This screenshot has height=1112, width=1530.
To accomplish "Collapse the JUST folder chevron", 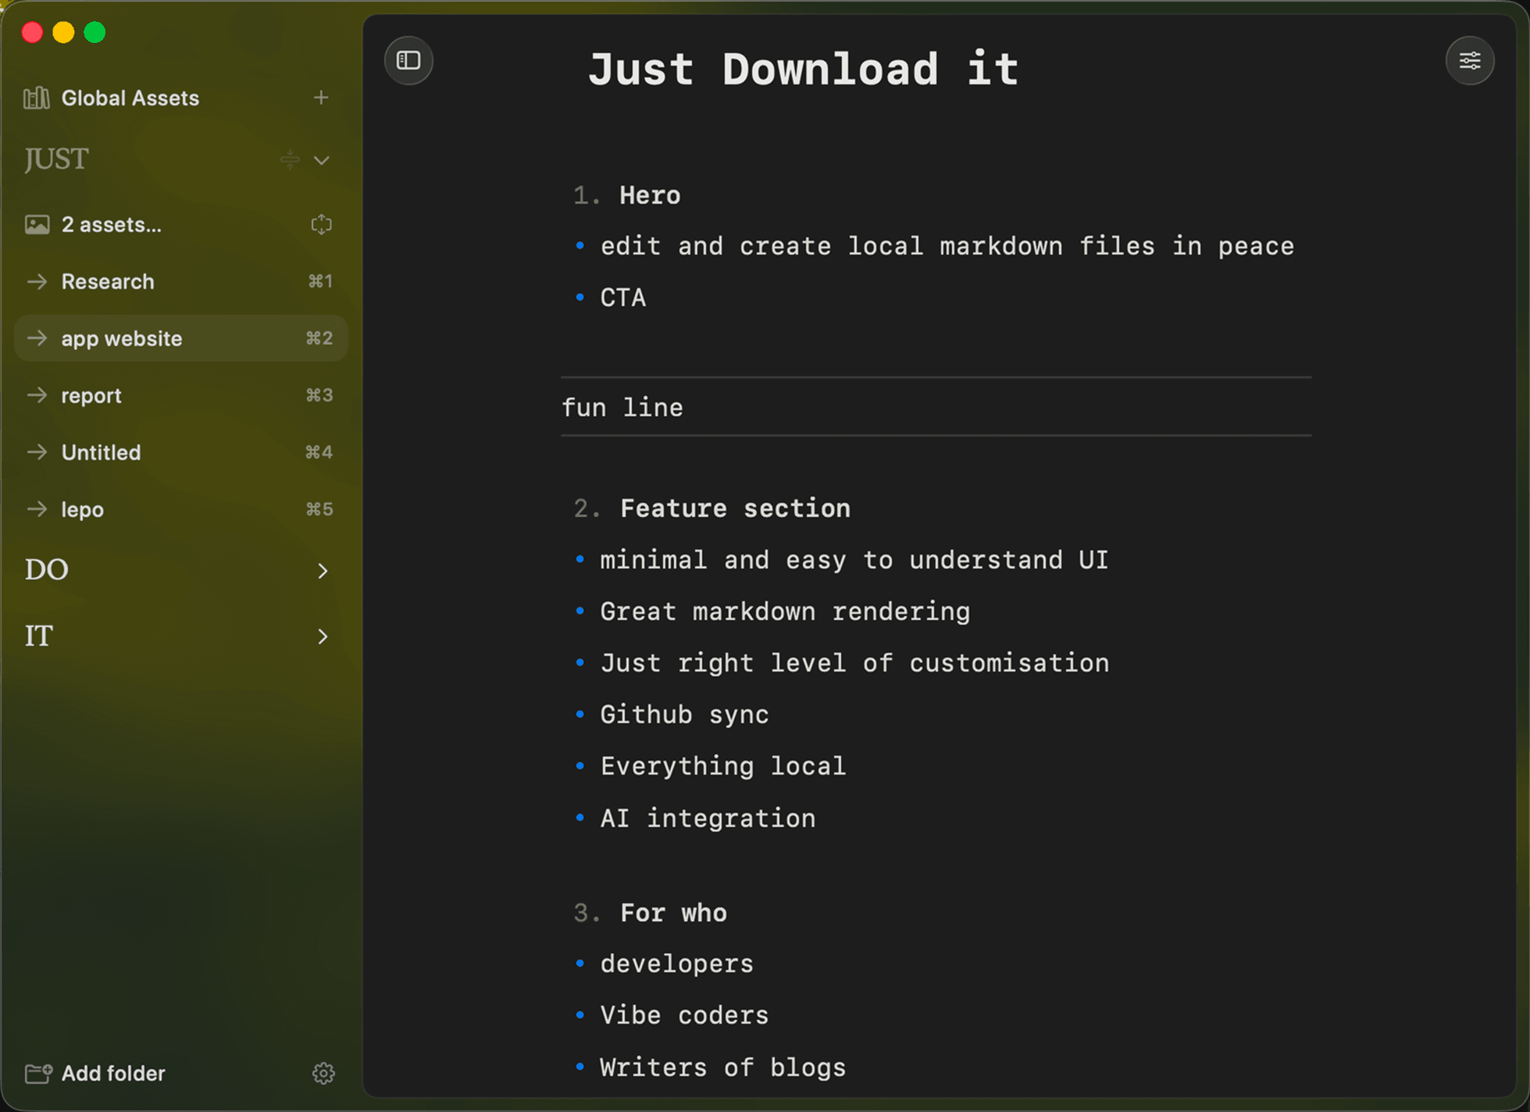I will coord(322,160).
